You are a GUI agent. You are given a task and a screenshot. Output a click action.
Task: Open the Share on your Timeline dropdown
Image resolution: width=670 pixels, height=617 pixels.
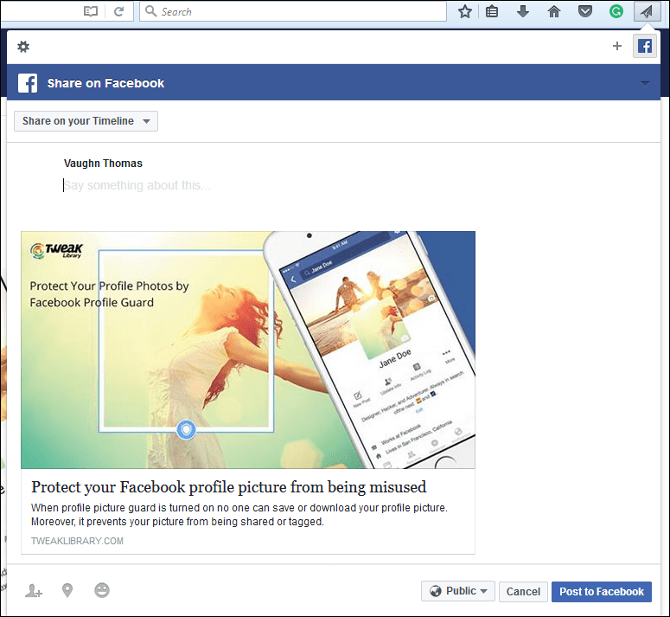(86, 121)
